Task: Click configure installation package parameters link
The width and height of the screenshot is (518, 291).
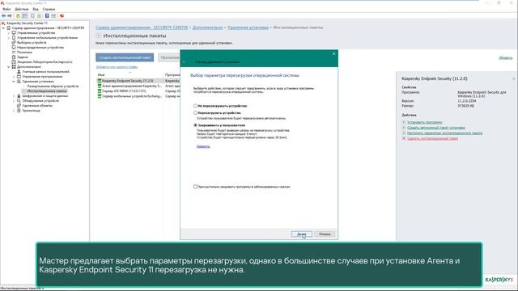Action: (x=444, y=133)
